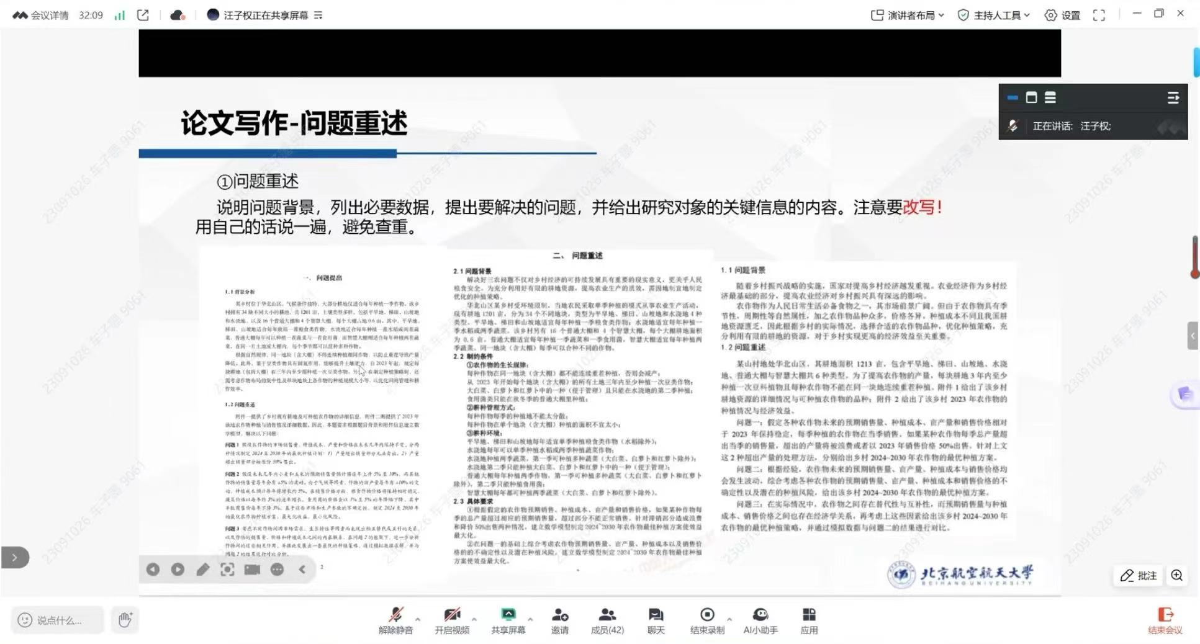
Task: Open the 聊天 chat panel
Action: tap(656, 615)
